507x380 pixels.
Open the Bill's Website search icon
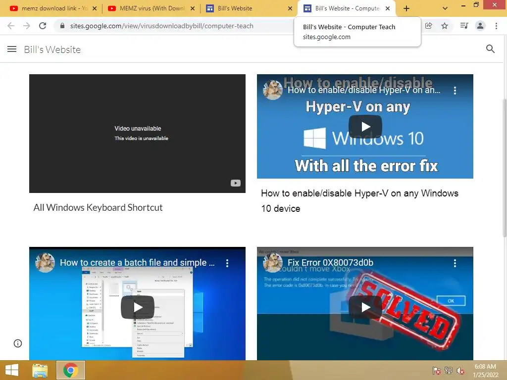(490, 49)
